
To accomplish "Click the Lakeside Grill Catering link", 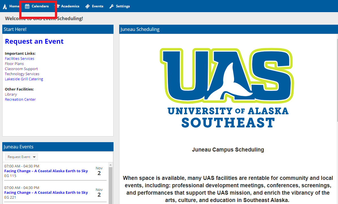I will (x=24, y=79).
